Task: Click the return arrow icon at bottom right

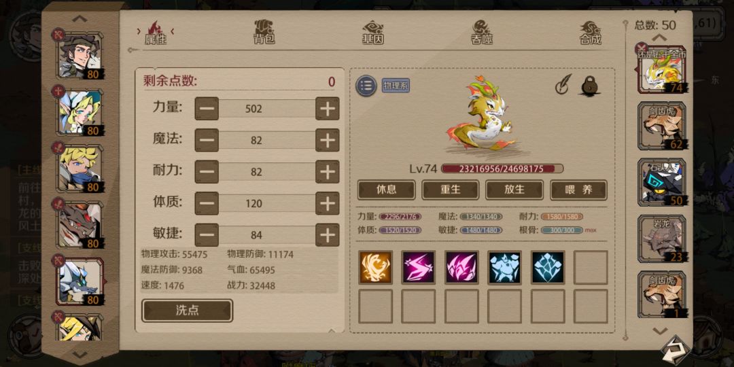Action: 676,349
